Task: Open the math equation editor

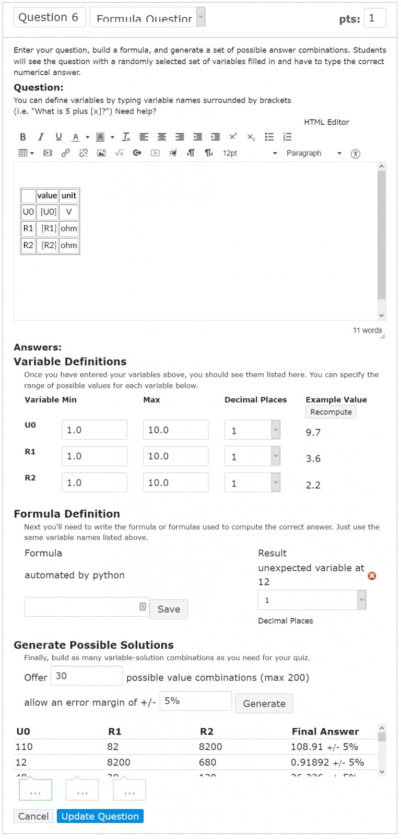Action: pyautogui.click(x=119, y=153)
